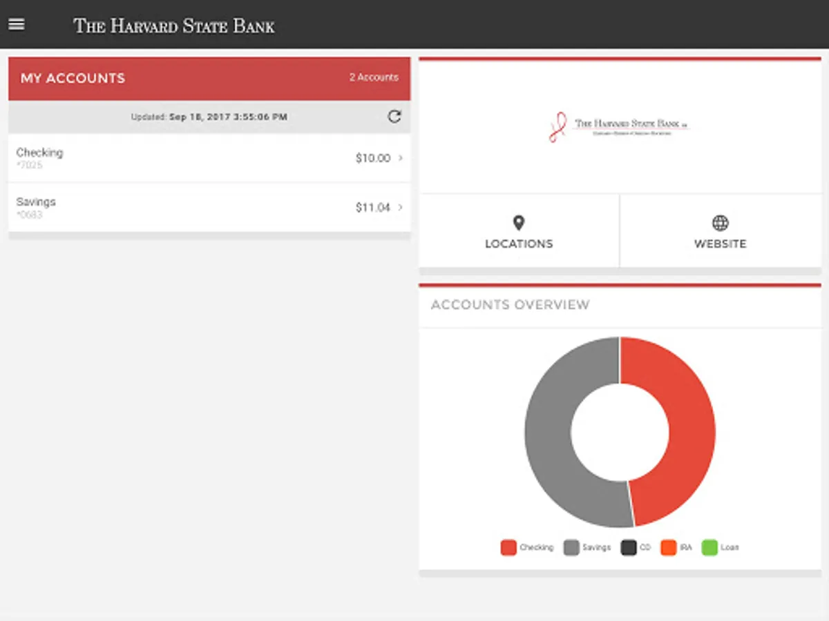
Task: Click the ACCOUNTS OVERVIEW heading
Action: point(511,304)
